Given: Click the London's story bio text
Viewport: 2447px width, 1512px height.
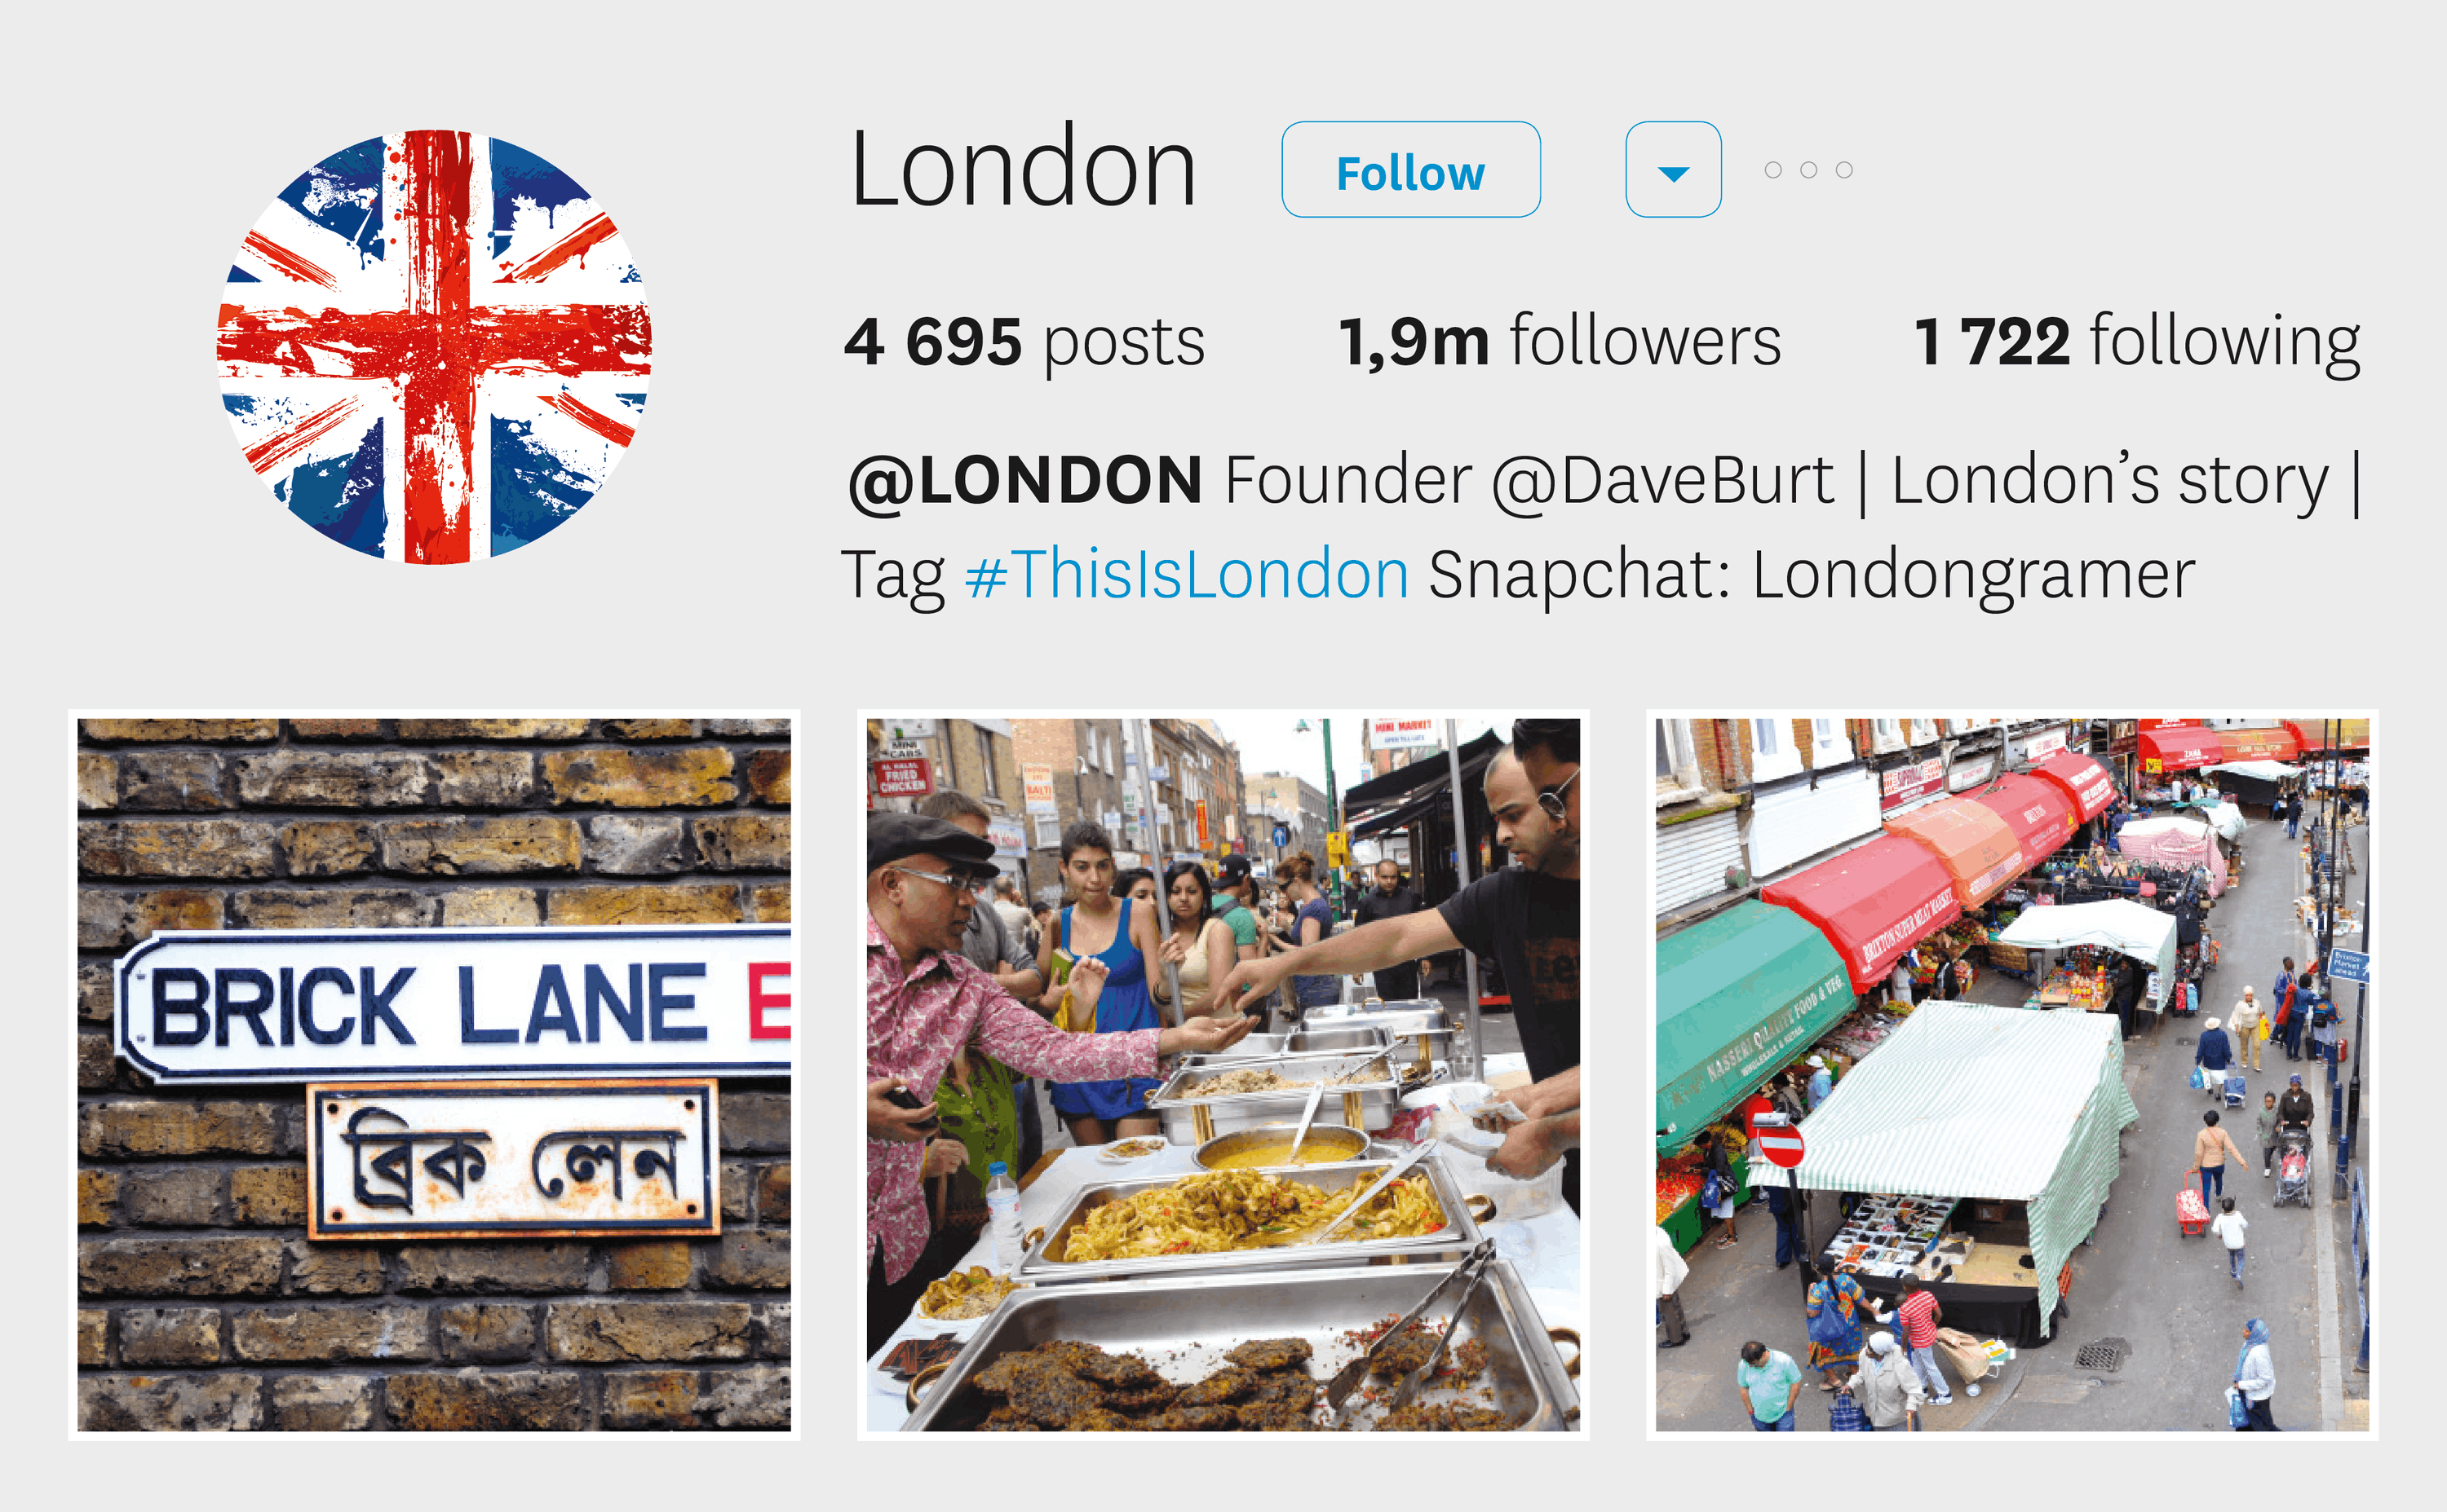Looking at the screenshot, I should (2110, 482).
